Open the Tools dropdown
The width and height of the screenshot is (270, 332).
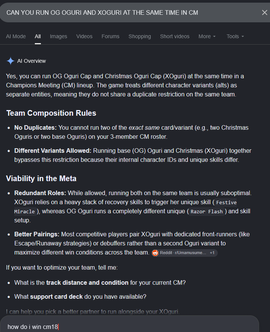235,36
